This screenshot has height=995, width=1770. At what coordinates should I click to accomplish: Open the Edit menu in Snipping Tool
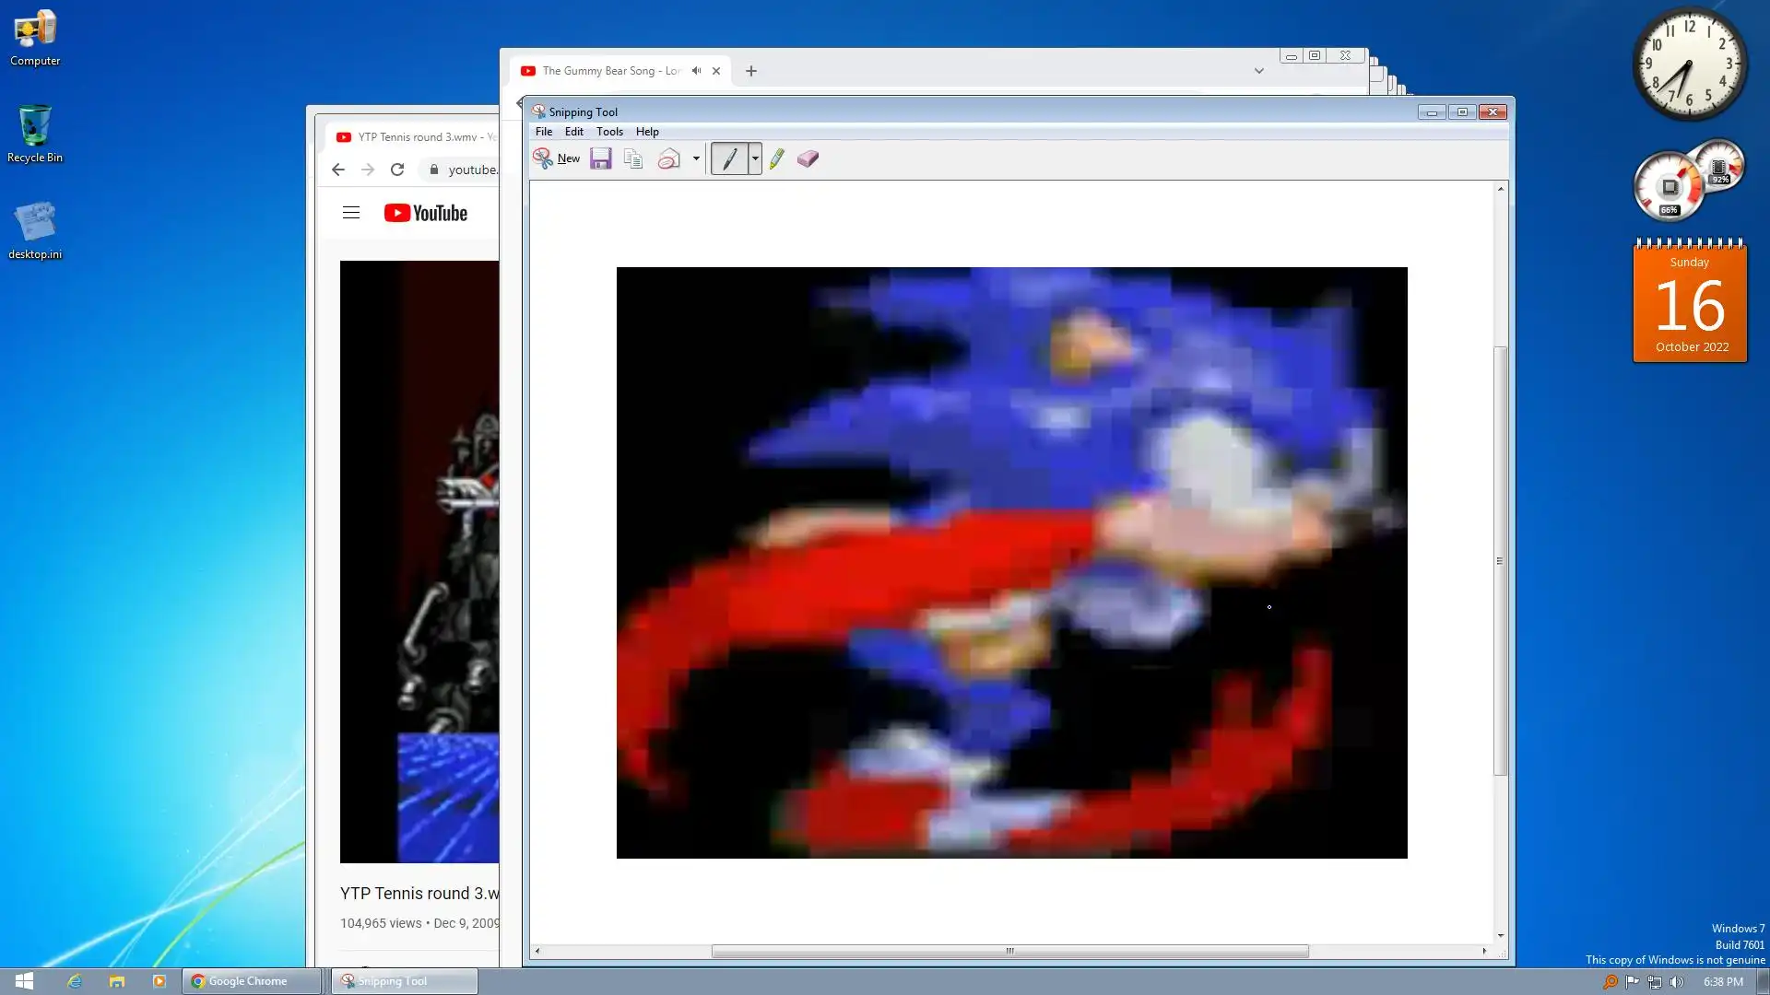pyautogui.click(x=573, y=132)
